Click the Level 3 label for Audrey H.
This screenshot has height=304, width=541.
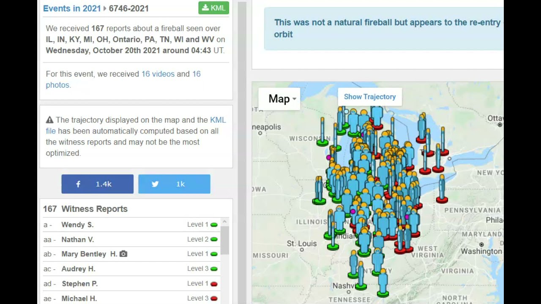(198, 269)
